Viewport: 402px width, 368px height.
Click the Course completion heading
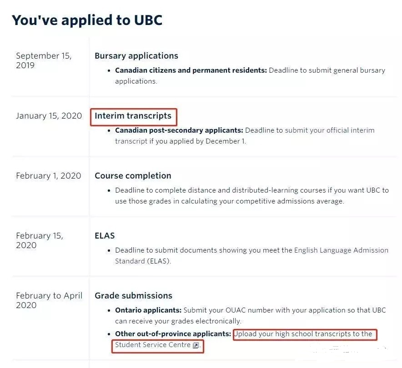pos(133,176)
